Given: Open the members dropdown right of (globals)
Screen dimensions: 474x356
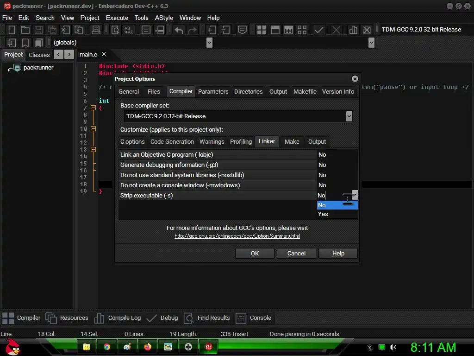Looking at the screenshot, I should click(x=372, y=43).
